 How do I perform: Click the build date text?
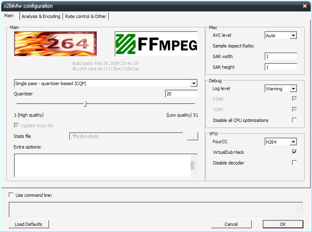pos(106,63)
